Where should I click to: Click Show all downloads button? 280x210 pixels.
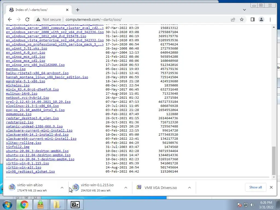(x=256, y=187)
